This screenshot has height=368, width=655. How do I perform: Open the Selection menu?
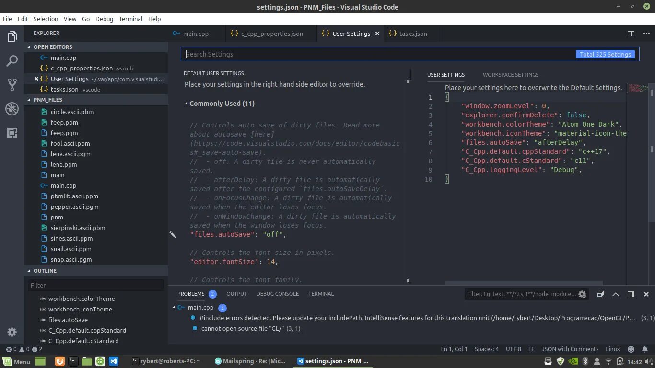click(46, 19)
